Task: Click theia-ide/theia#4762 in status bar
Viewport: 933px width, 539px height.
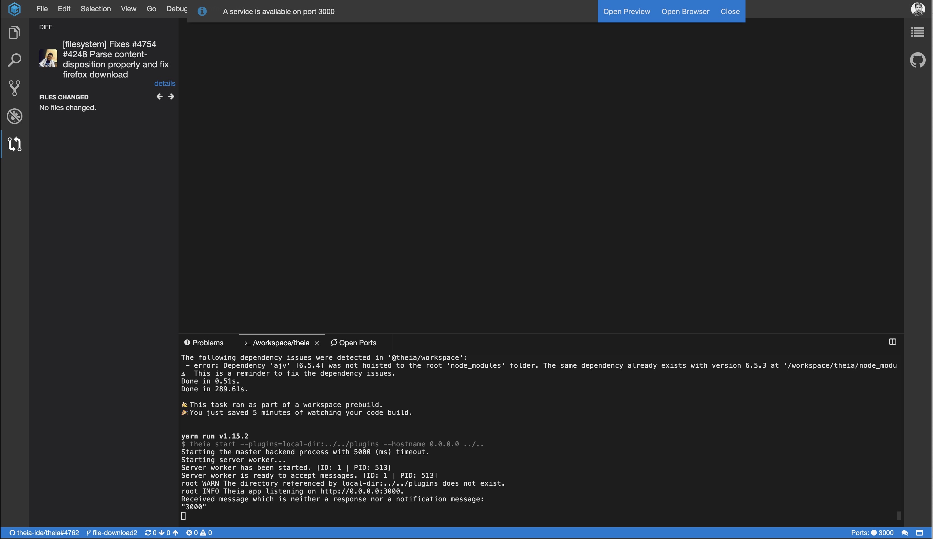Action: click(x=44, y=533)
